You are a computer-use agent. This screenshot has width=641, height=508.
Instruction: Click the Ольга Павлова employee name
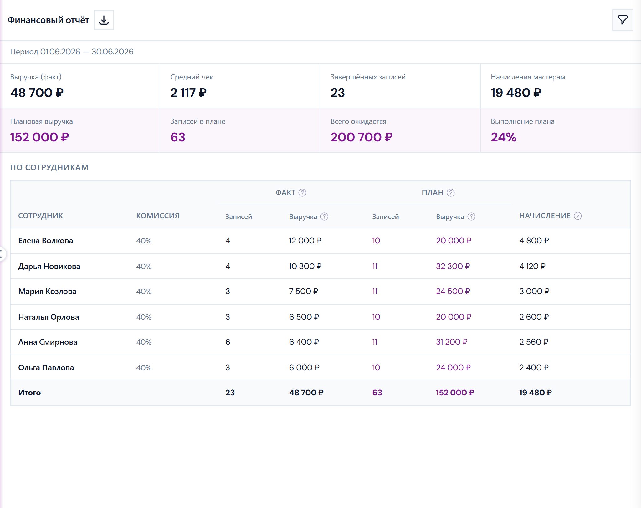(46, 368)
